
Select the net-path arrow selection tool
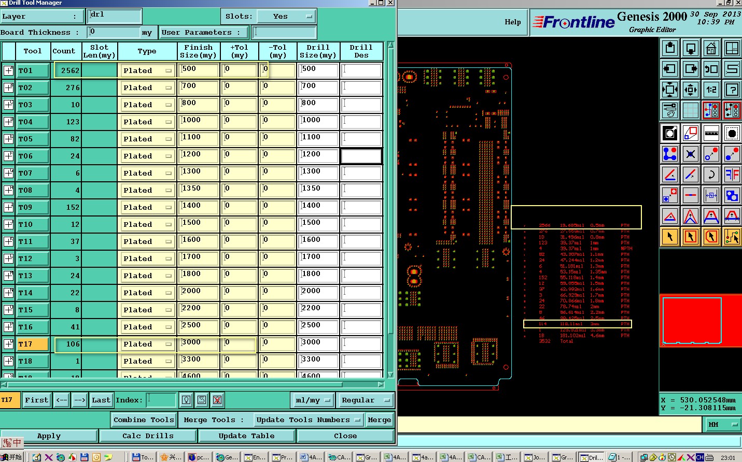pyautogui.click(x=732, y=237)
